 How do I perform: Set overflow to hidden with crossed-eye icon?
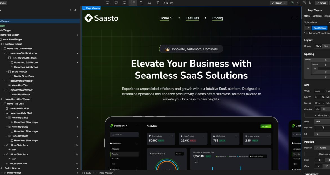tap(324, 109)
